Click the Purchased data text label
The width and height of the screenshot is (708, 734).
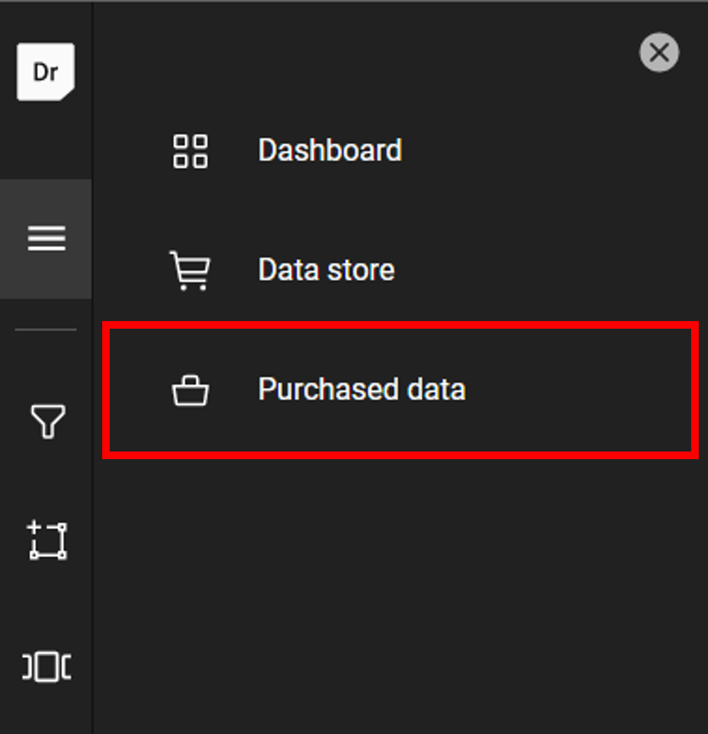click(x=361, y=390)
